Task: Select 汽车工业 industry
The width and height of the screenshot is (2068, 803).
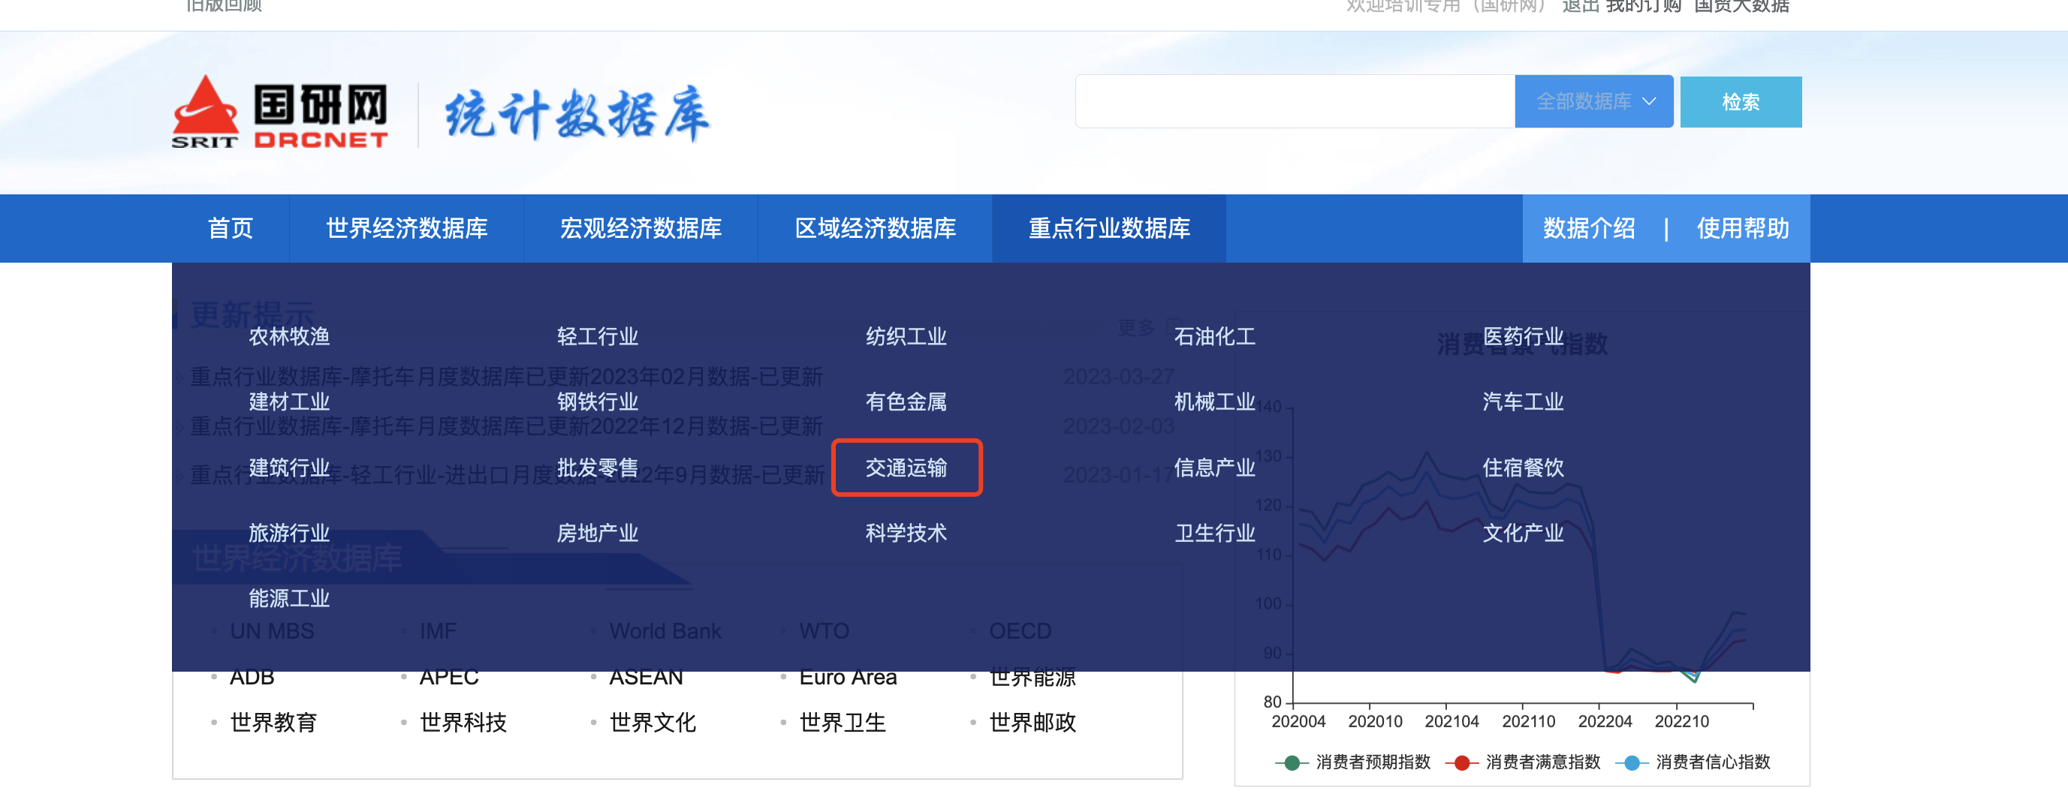Action: point(1522,402)
